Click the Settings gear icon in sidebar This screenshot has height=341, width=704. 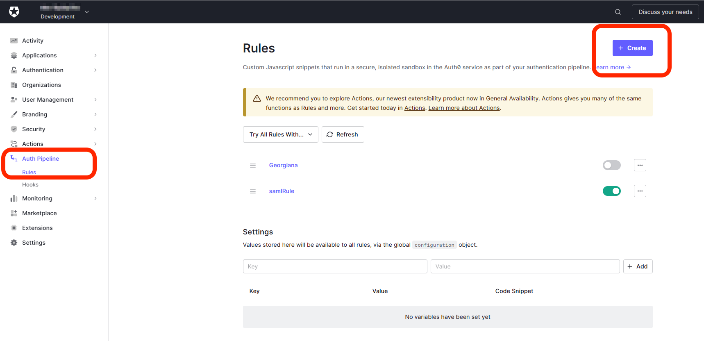tap(14, 243)
